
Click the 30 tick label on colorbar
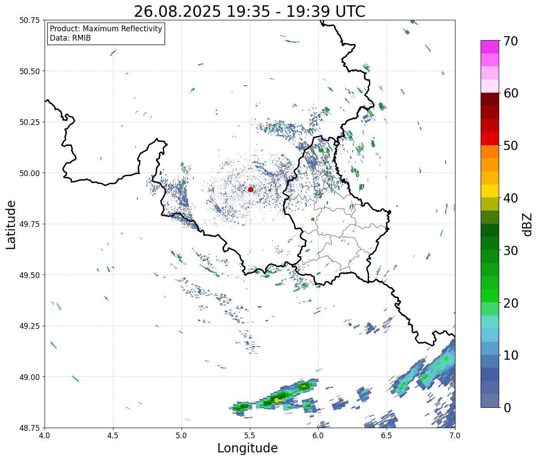tap(511, 250)
